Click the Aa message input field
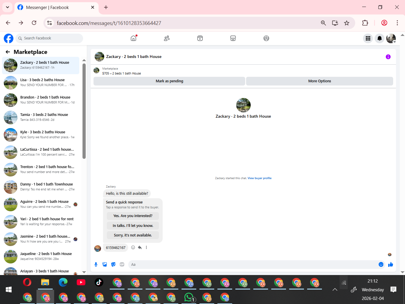 click(253, 264)
